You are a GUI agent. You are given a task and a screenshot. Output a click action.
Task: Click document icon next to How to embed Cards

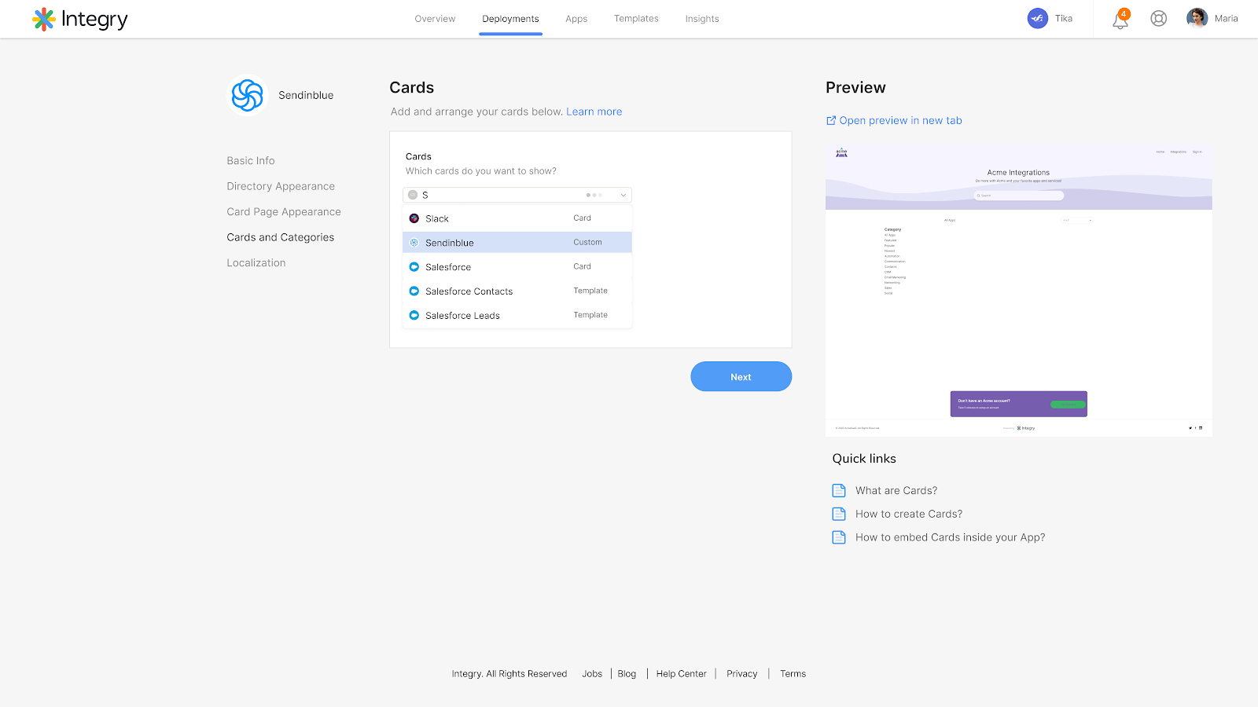pyautogui.click(x=839, y=537)
